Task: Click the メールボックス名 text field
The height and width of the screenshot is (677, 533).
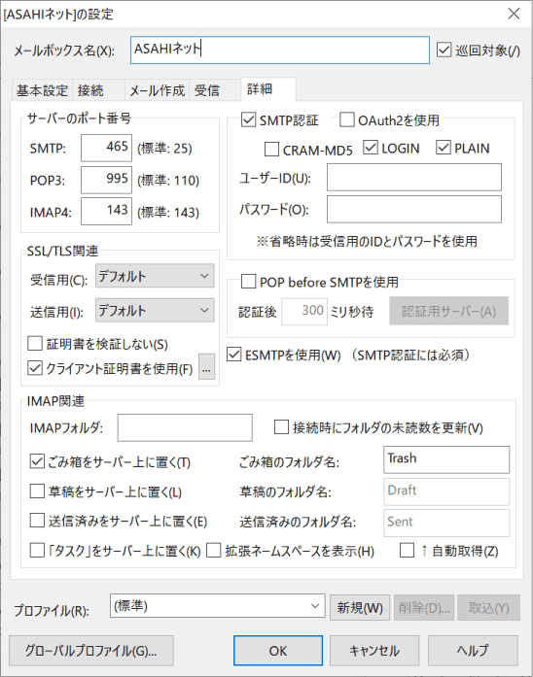Action: coord(280,51)
